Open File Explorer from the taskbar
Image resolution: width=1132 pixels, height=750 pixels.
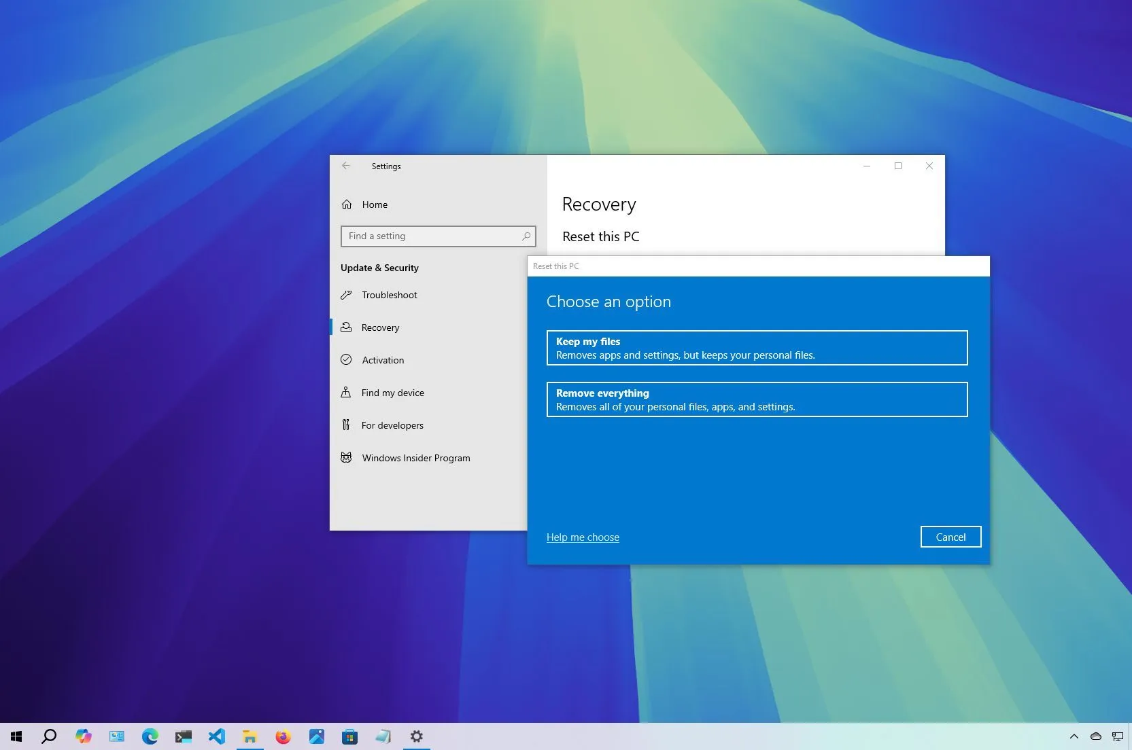tap(250, 736)
